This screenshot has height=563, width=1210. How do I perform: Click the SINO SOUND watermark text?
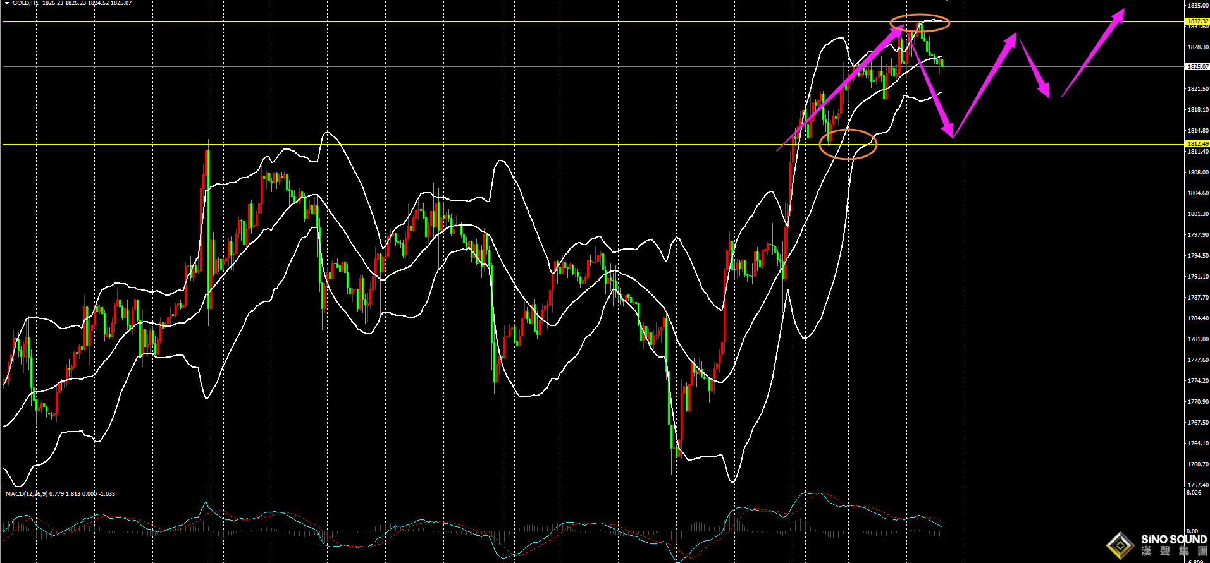[x=1173, y=539]
